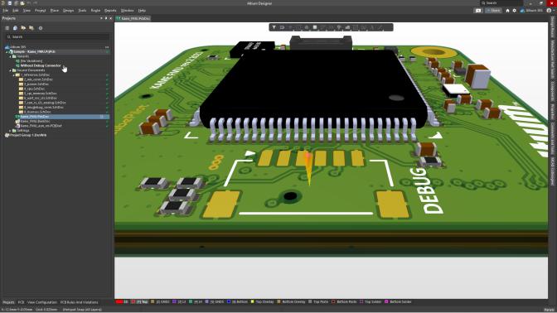Toggle Top Paste layer visibility
557x313 pixels.
click(x=318, y=302)
